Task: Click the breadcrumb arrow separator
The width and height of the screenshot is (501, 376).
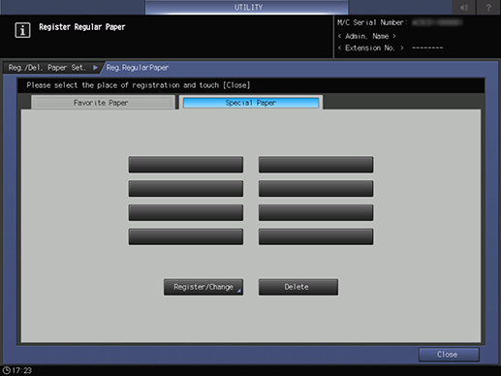Action: [95, 68]
